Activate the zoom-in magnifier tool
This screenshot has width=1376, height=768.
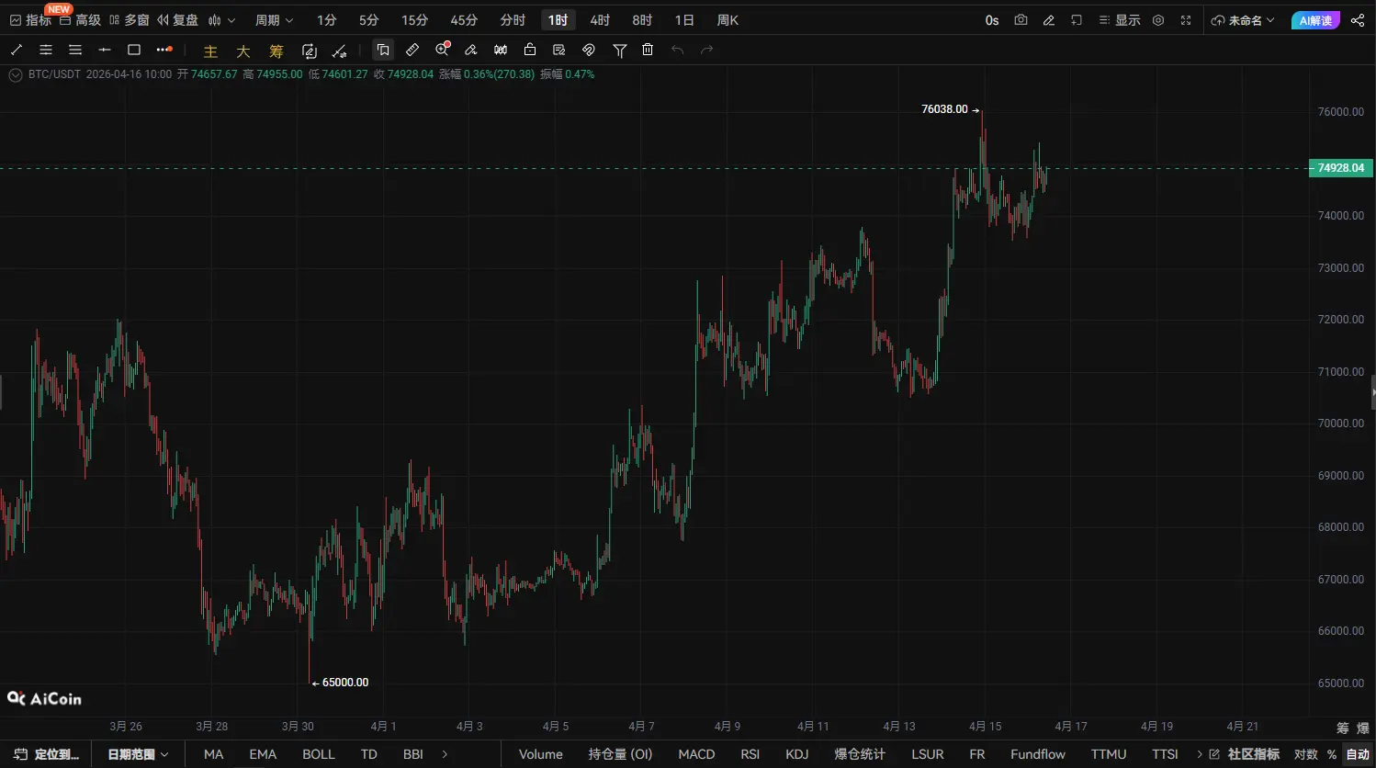[443, 50]
